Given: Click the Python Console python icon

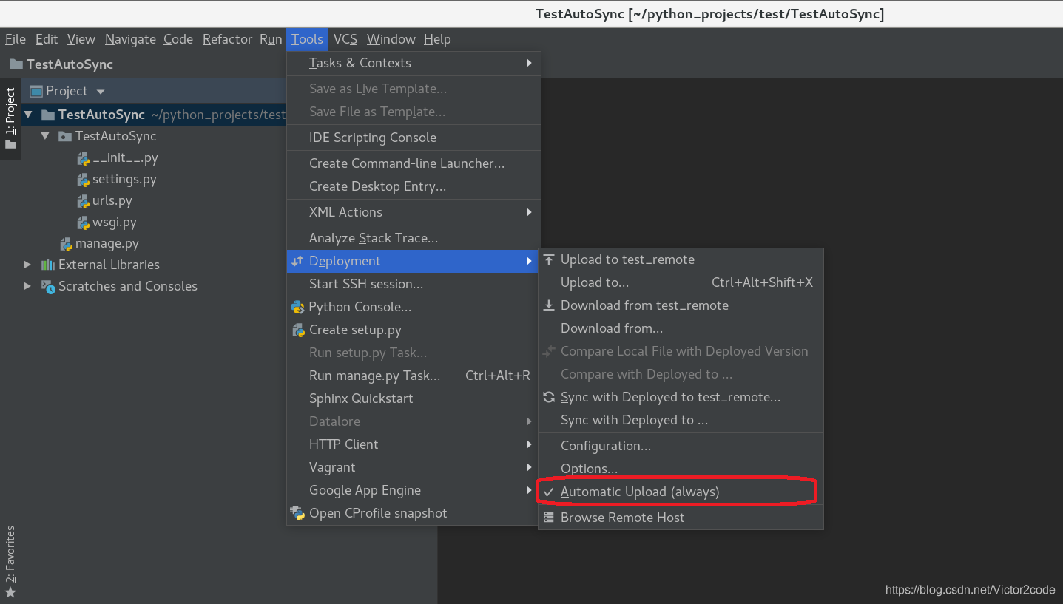Looking at the screenshot, I should tap(297, 307).
